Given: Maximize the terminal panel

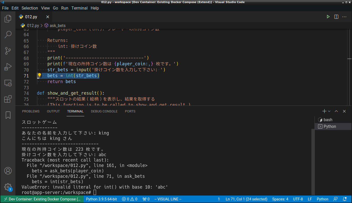Looking at the screenshot, I should tap(336, 111).
